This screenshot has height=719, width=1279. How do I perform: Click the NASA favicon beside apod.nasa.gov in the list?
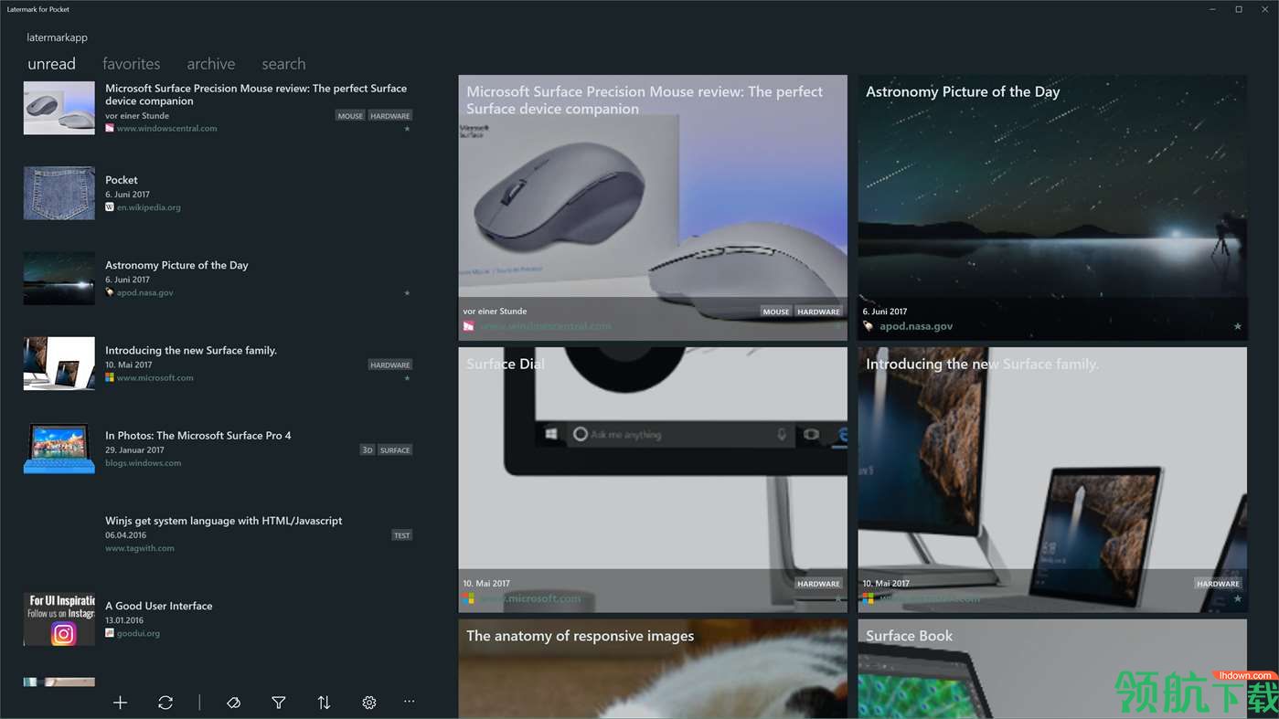click(x=110, y=292)
